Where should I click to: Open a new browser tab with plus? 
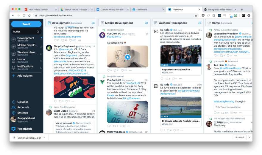click(242, 10)
